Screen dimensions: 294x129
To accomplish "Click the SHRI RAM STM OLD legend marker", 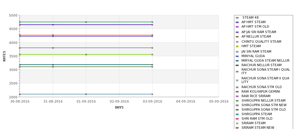I will tap(237, 119).
